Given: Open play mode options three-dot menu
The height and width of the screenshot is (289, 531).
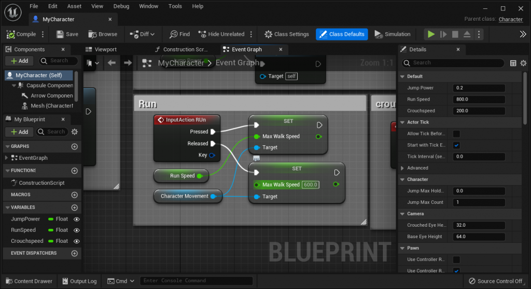Looking at the screenshot, I should click(x=479, y=34).
